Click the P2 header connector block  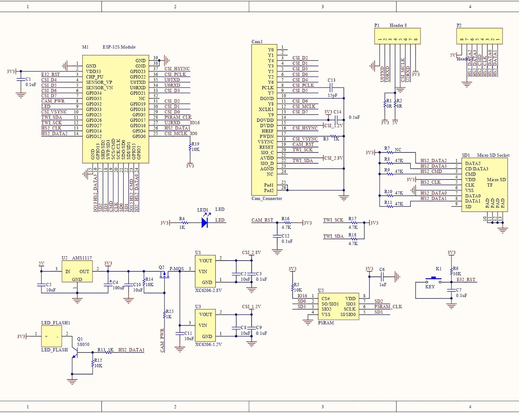(479, 36)
